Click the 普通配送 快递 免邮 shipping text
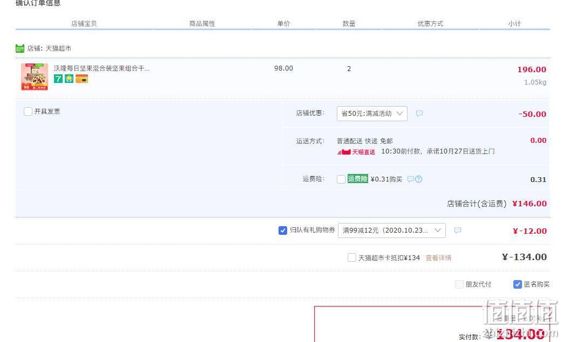 365,141
